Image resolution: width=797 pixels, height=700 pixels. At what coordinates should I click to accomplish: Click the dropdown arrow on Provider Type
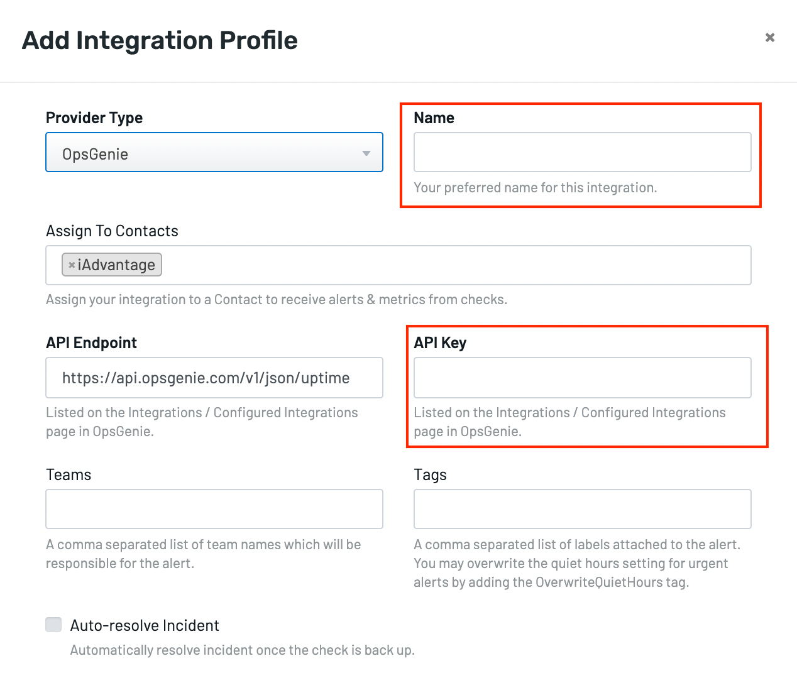(366, 152)
